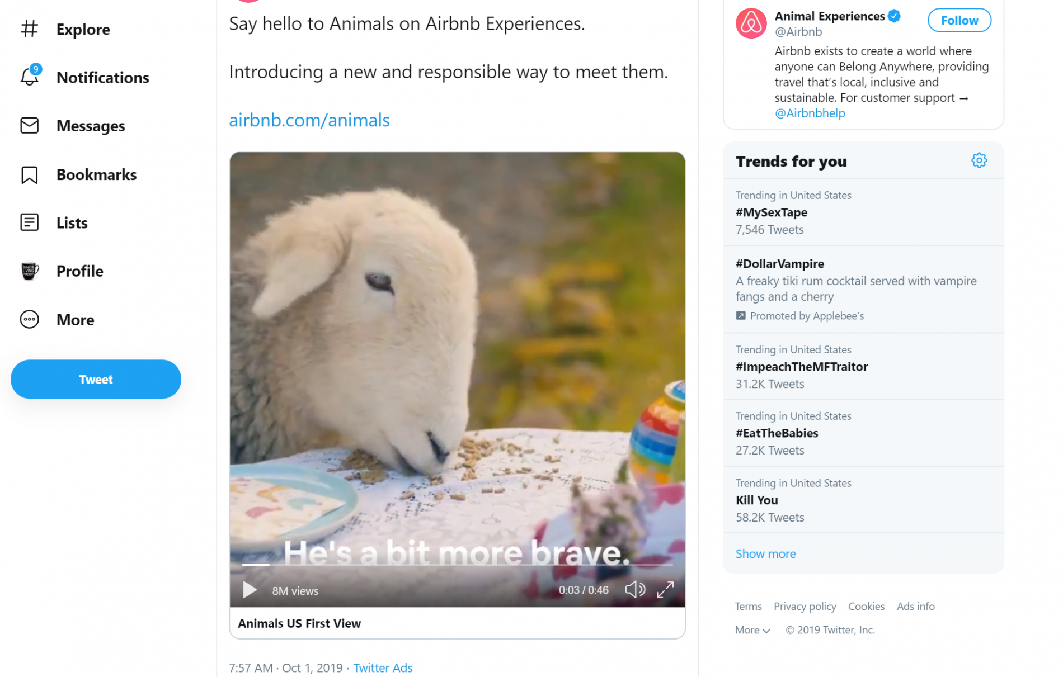Open the Lists icon
The height and width of the screenshot is (677, 1063).
(29, 222)
